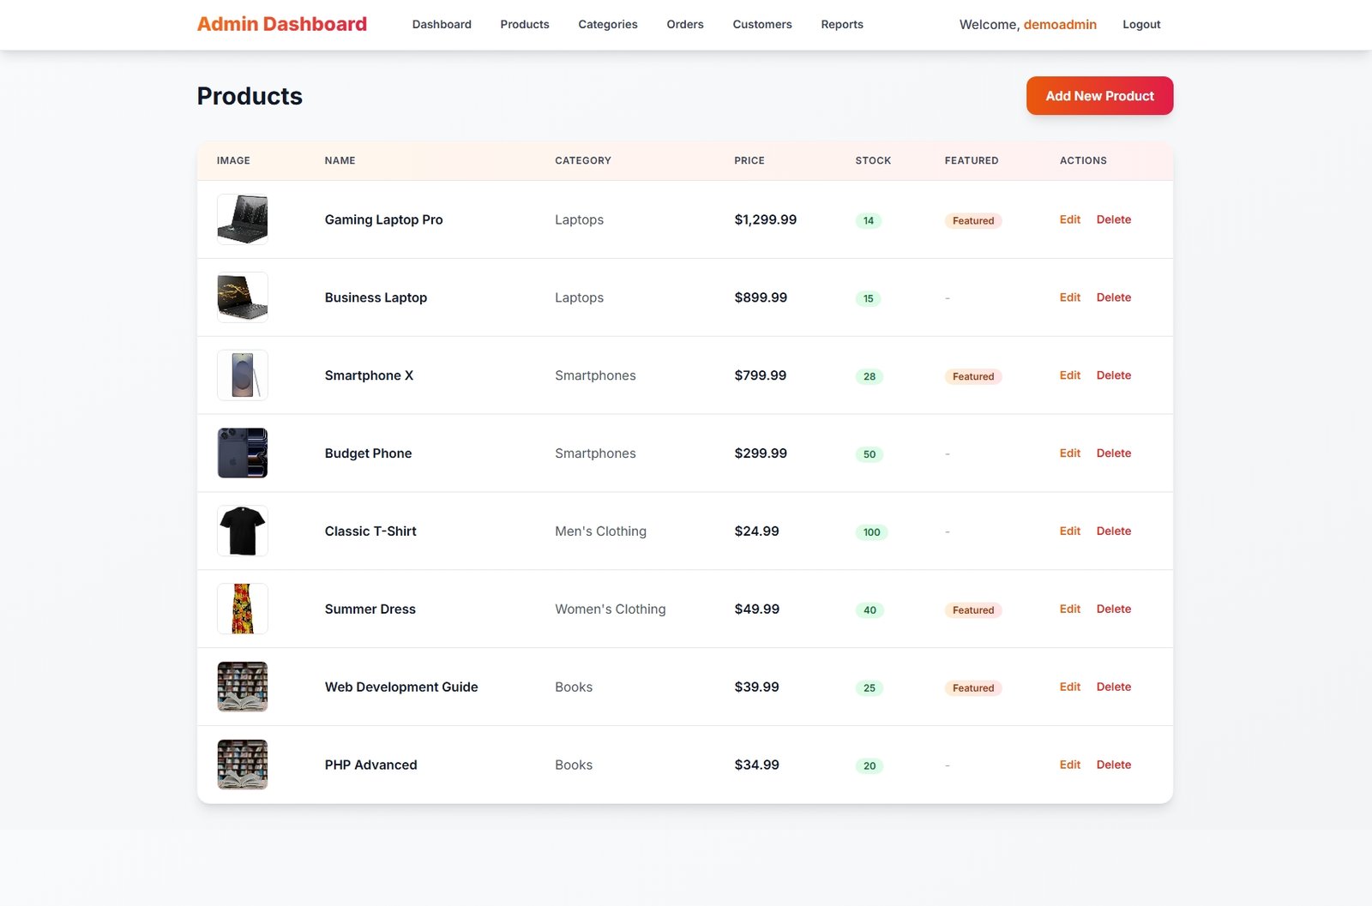Click the Gaming Laptop Pro product thumbnail

[243, 219]
